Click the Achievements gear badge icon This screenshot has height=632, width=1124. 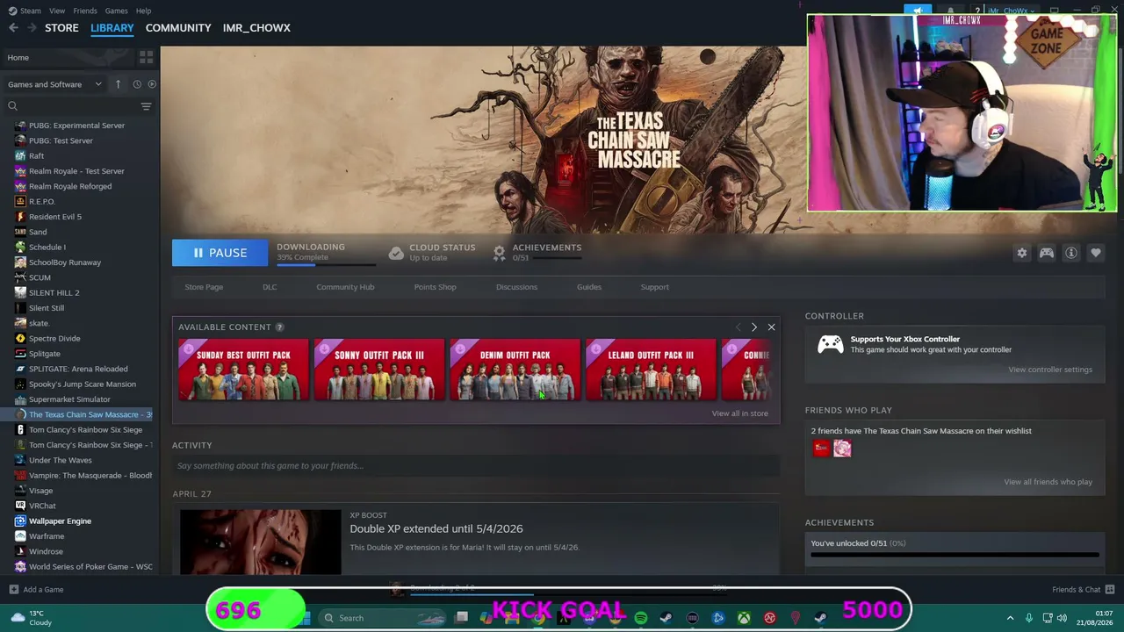pyautogui.click(x=499, y=253)
